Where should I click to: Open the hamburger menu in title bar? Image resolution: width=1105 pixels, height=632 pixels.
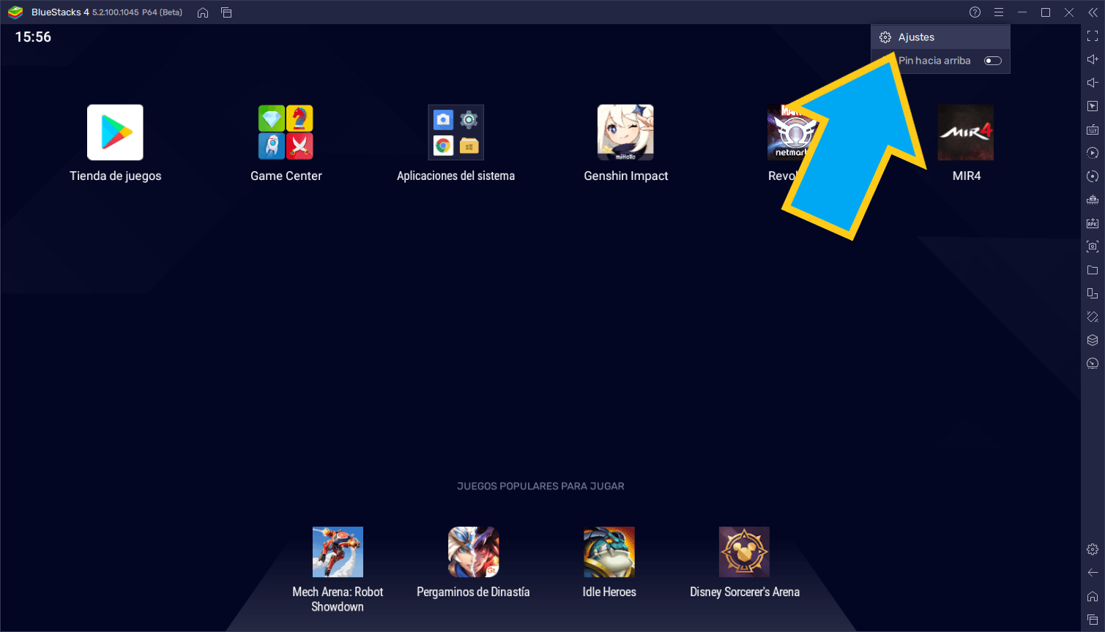pyautogui.click(x=998, y=12)
